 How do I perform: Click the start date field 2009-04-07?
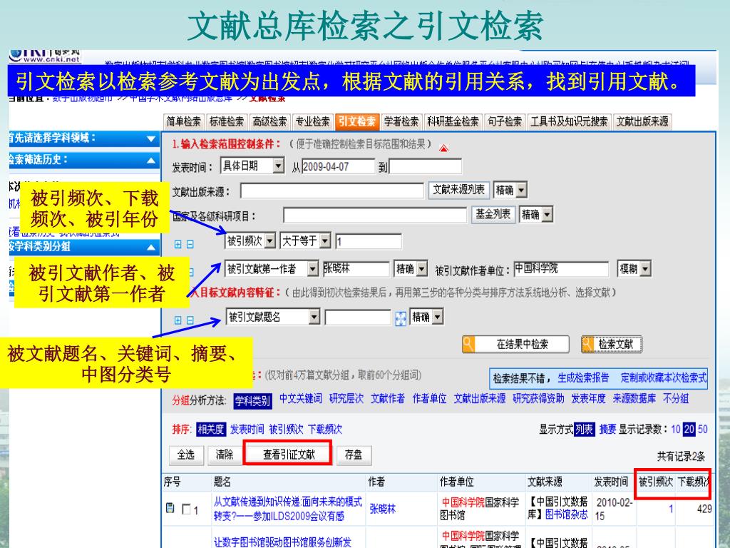(x=338, y=166)
